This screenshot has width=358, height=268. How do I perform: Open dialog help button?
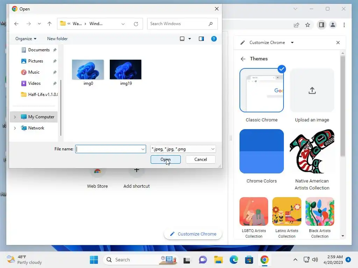(x=214, y=39)
